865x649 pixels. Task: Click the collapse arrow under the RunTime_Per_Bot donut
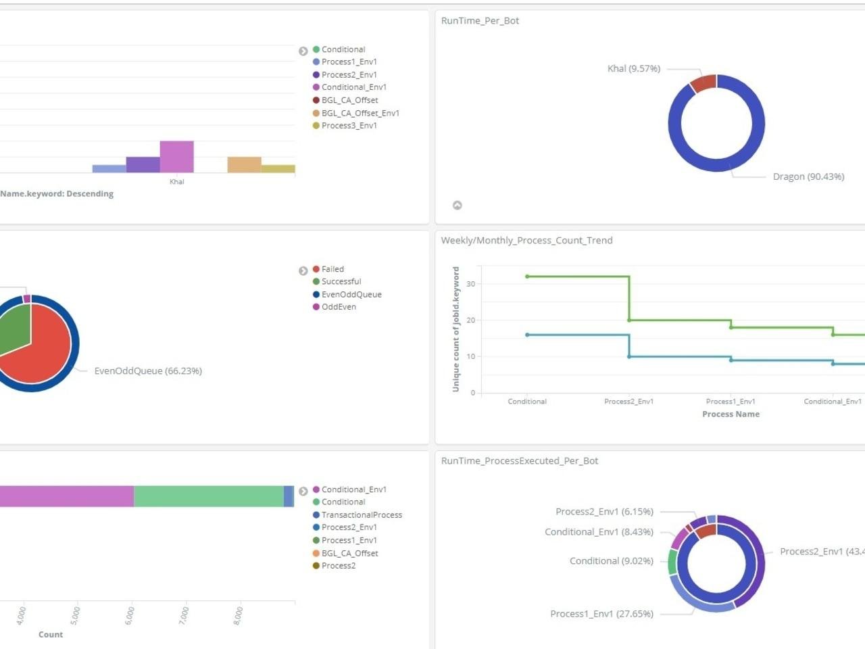(x=458, y=205)
